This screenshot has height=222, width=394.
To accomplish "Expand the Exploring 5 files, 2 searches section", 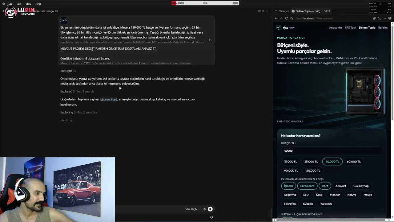I will coord(79,112).
